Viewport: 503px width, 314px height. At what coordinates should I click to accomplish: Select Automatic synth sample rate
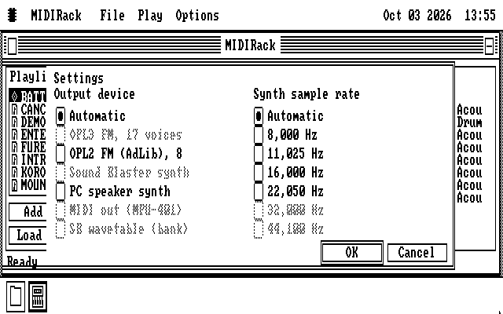(288, 116)
